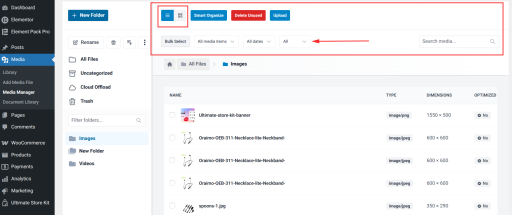Image resolution: width=512 pixels, height=215 pixels.
Task: Click the Dashboard sidebar icon
Action: (5, 7)
